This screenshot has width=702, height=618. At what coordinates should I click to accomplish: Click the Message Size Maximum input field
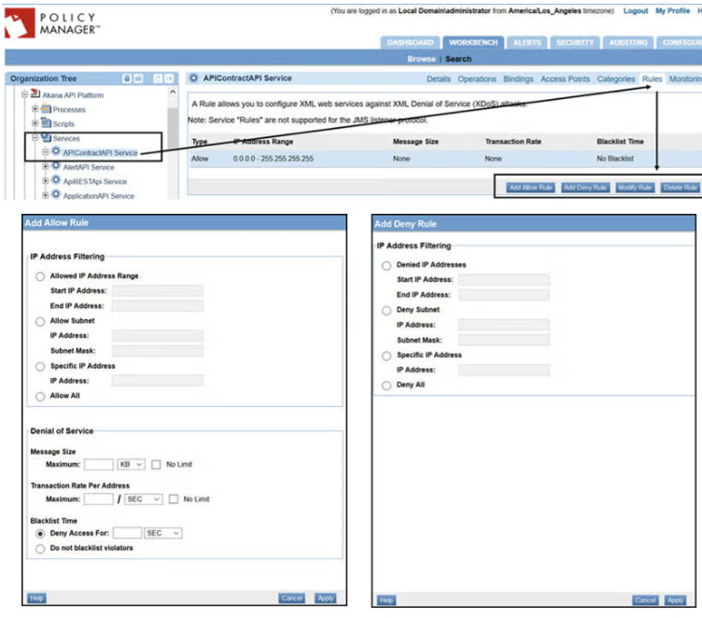[99, 465]
